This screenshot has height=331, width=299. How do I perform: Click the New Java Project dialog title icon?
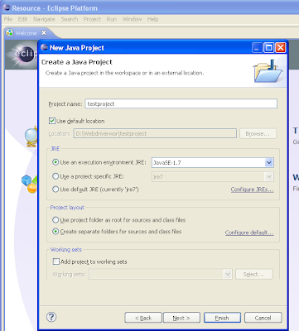[44, 47]
